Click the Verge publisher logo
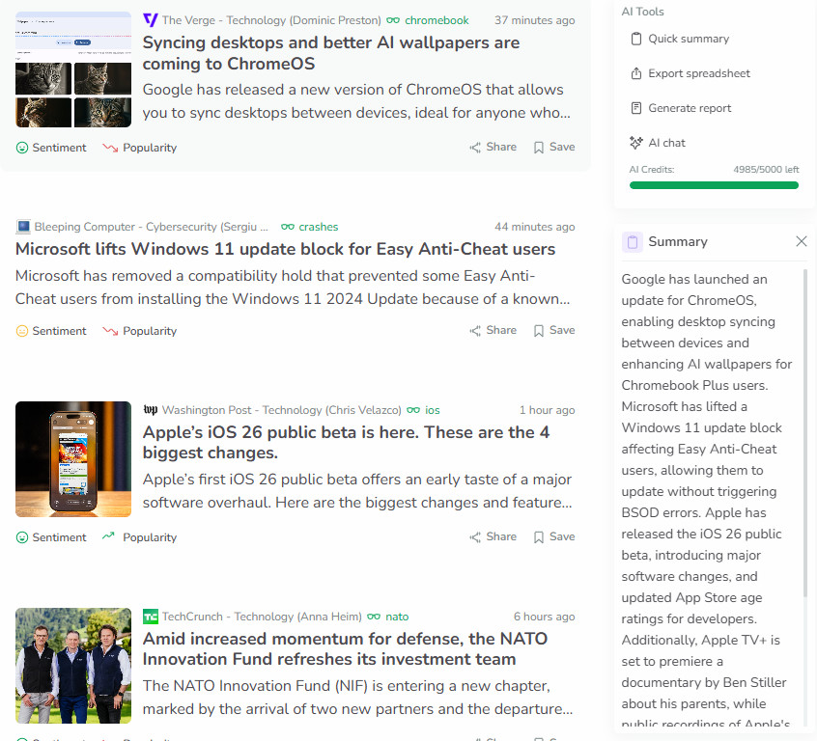The height and width of the screenshot is (741, 817). pos(150,19)
